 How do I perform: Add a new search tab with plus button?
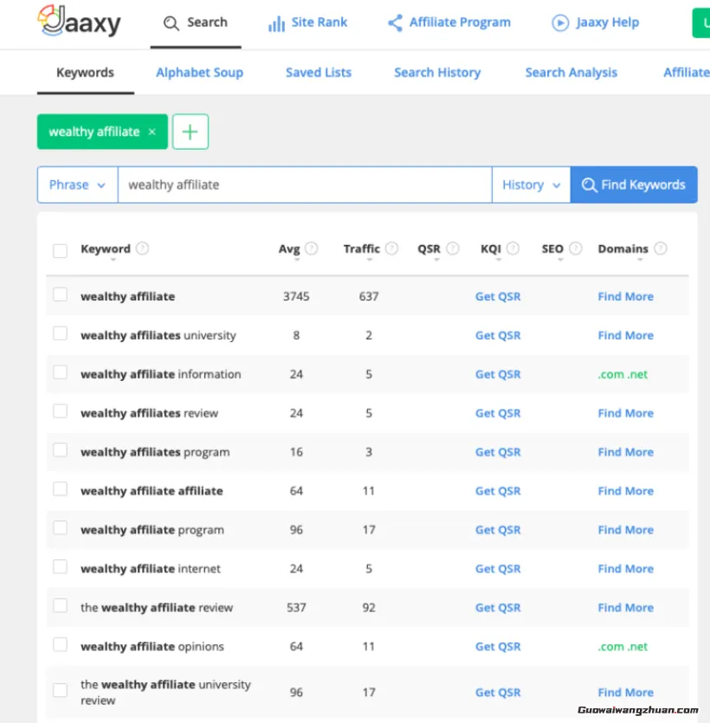click(x=190, y=132)
